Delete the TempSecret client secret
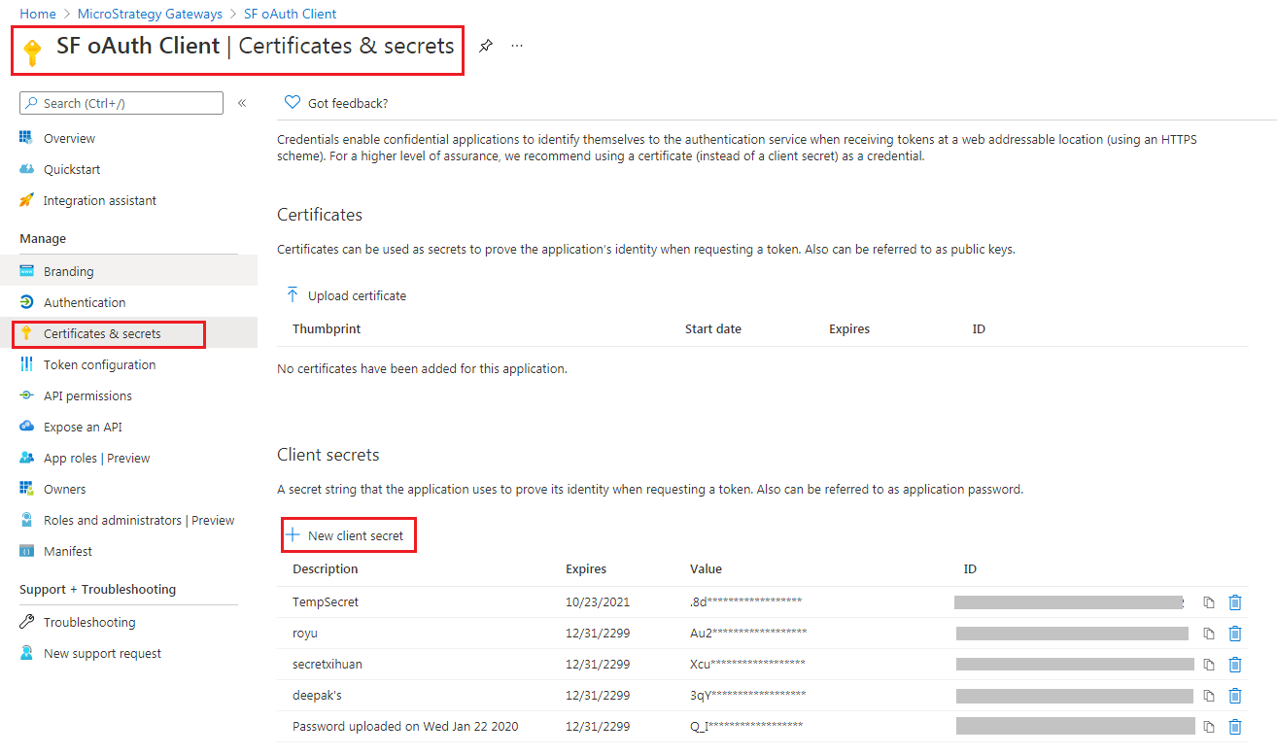Screen dimensions: 1277x755 [1235, 602]
